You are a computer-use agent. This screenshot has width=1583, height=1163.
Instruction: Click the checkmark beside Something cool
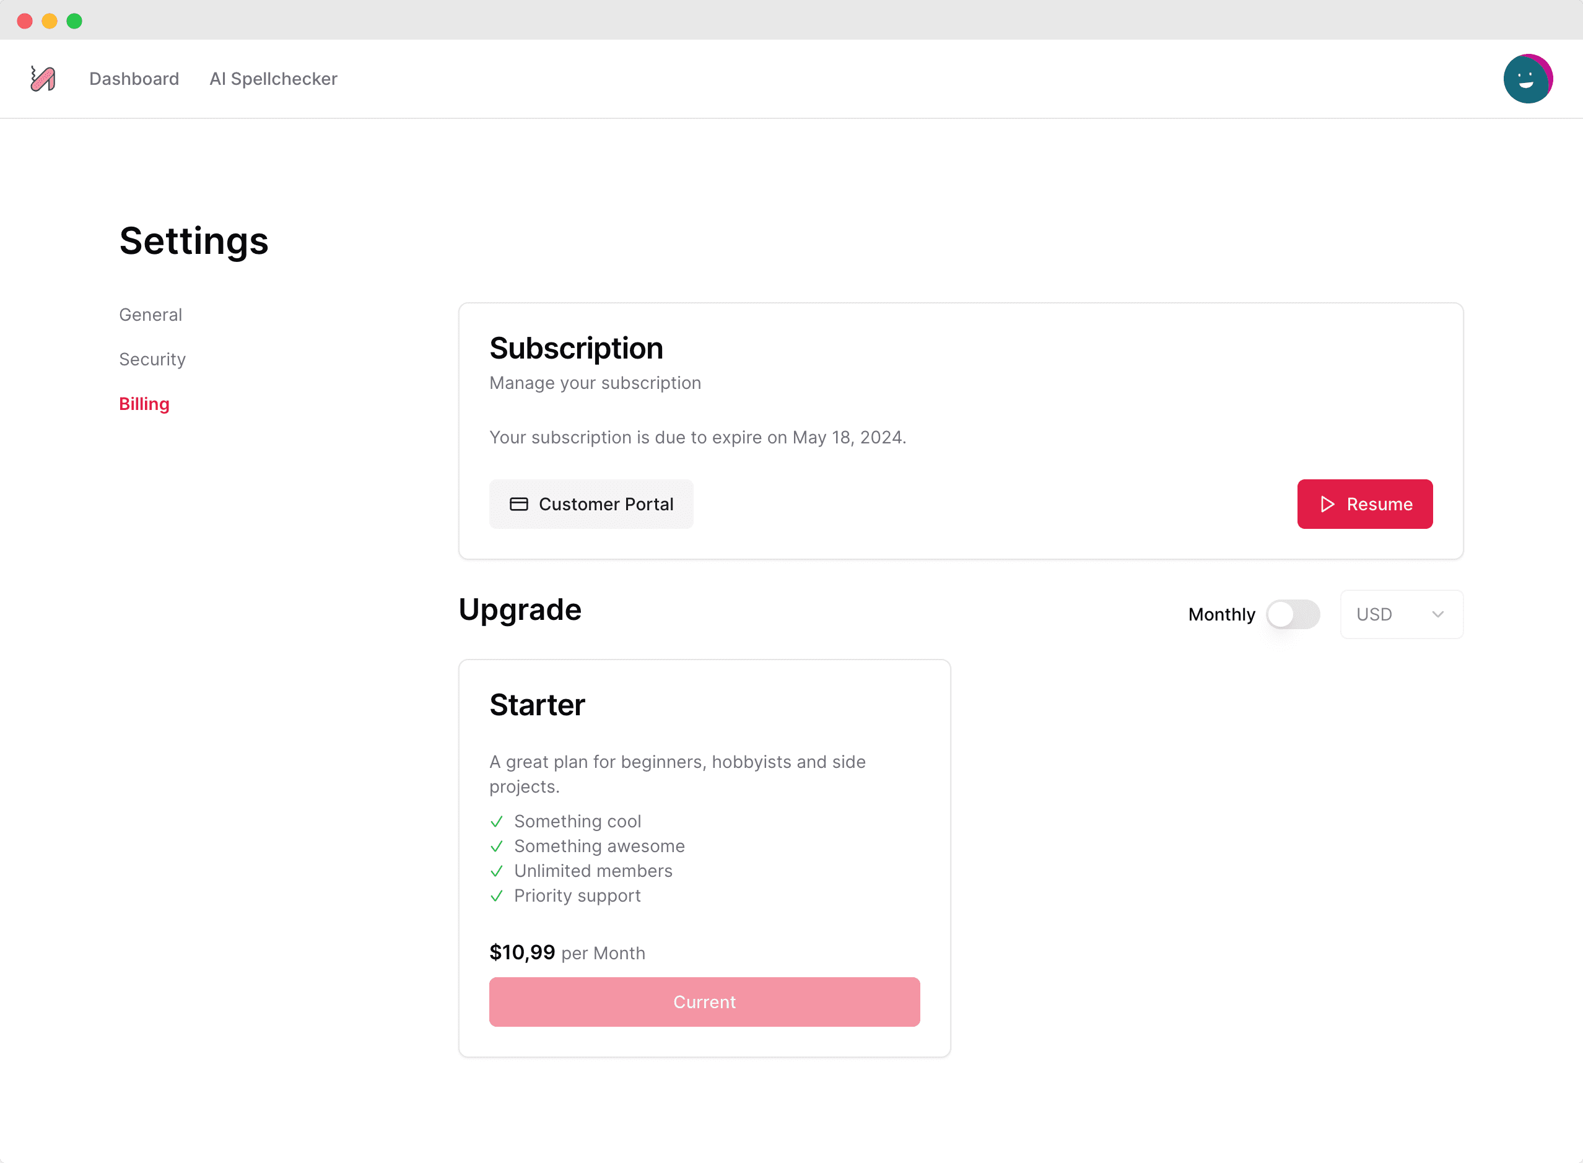pos(497,822)
